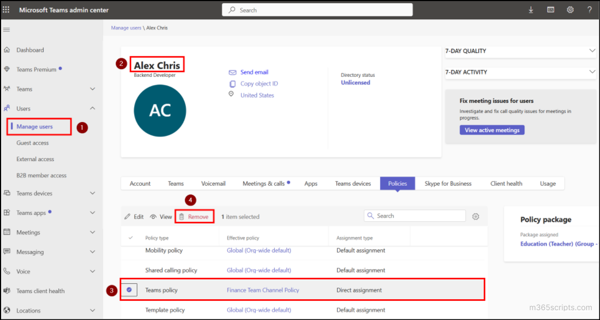Expand the Locations chevron

point(92,311)
